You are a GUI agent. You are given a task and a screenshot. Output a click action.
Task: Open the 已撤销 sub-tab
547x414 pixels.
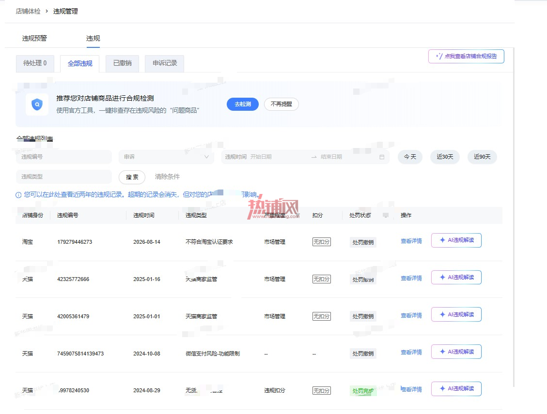pos(122,63)
